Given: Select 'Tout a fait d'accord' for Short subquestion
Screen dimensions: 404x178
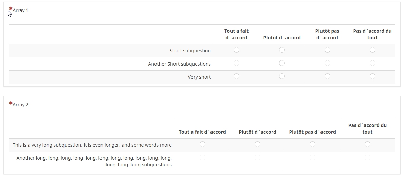Looking at the screenshot, I should click(237, 50).
